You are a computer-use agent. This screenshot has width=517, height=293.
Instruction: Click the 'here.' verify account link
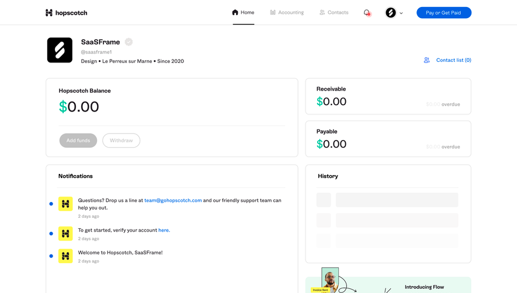coord(164,230)
